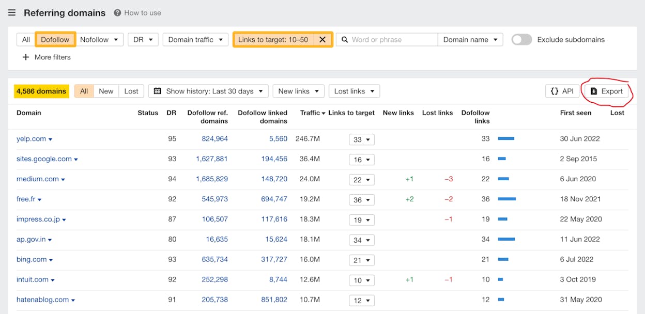Remove the Links to target filter

[x=323, y=40]
